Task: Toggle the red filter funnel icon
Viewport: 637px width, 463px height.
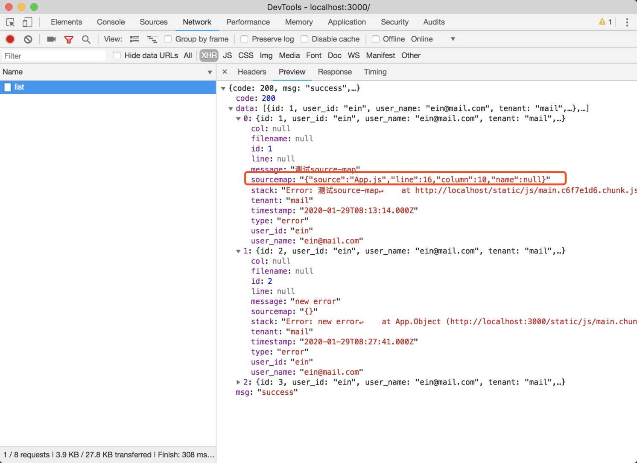Action: pos(69,39)
